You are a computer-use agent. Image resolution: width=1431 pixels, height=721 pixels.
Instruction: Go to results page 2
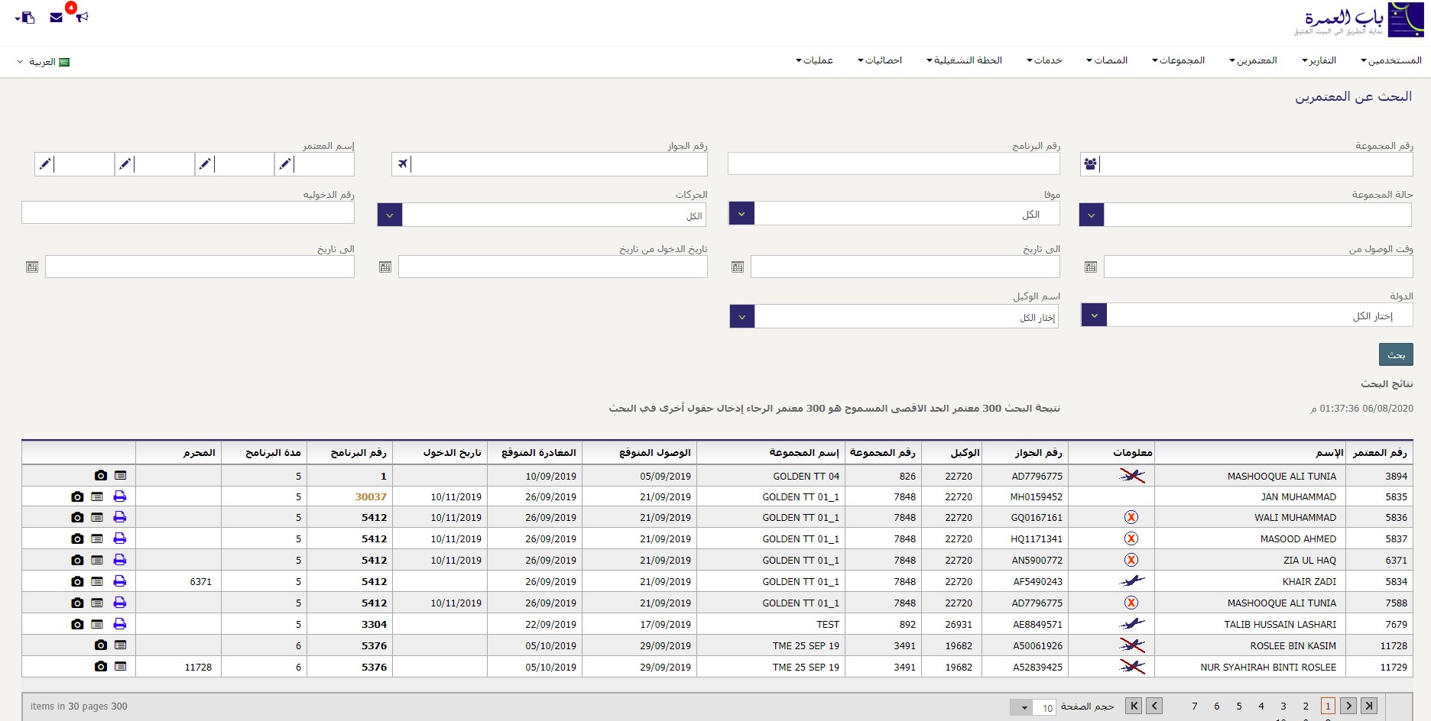(1306, 706)
